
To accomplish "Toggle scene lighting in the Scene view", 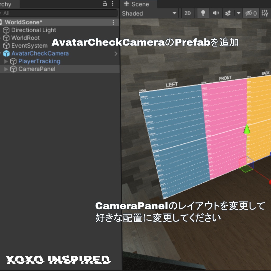I will pyautogui.click(x=203, y=13).
